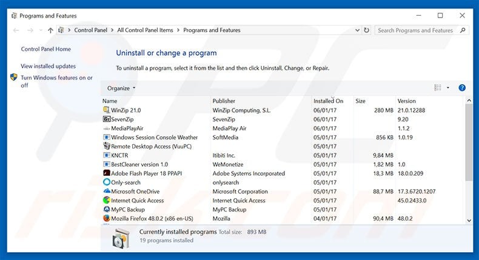Open help with the blue question mark icon

(x=462, y=88)
